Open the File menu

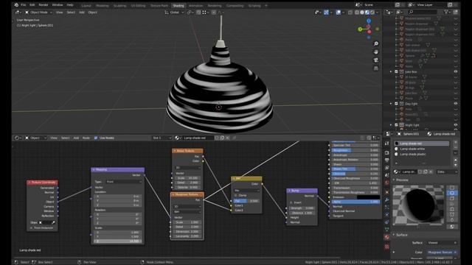[x=24, y=5]
